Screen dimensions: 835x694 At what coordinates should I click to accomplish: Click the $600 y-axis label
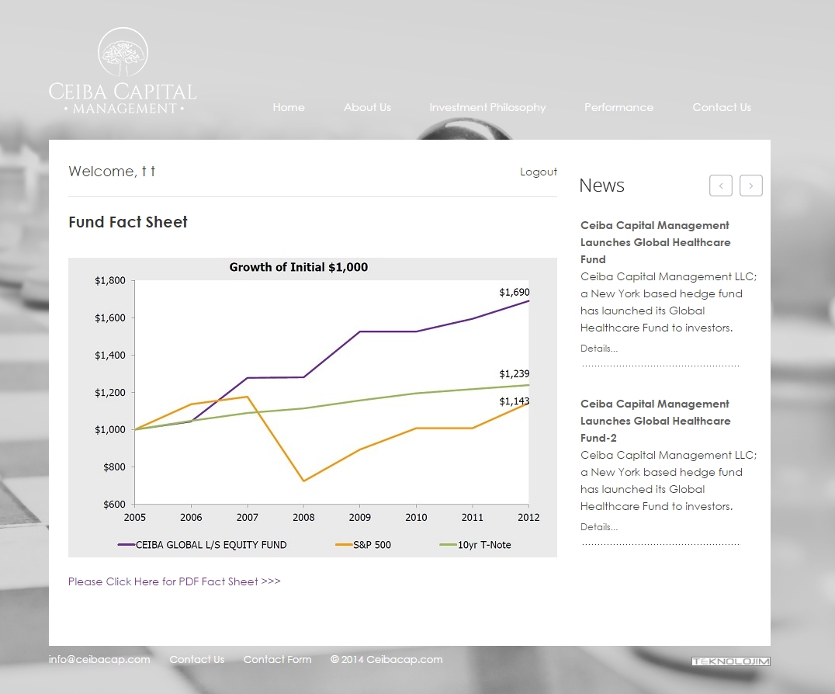tap(115, 504)
